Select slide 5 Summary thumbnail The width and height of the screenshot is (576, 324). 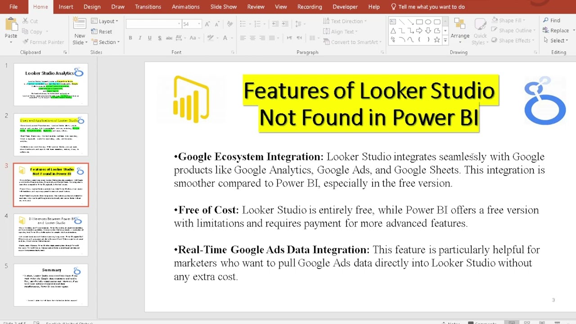51,285
